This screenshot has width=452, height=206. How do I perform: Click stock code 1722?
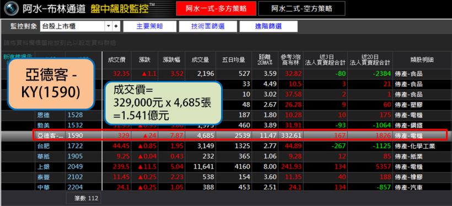tap(75, 146)
